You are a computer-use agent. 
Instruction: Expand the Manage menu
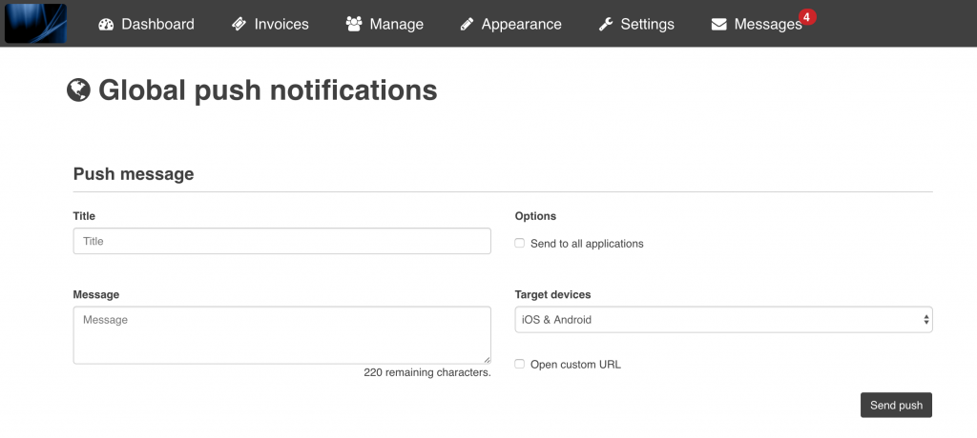tap(398, 25)
